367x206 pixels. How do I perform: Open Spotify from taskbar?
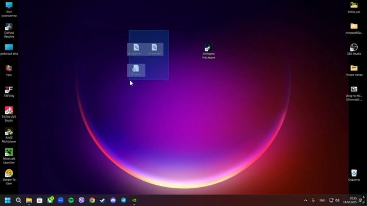pos(71,200)
